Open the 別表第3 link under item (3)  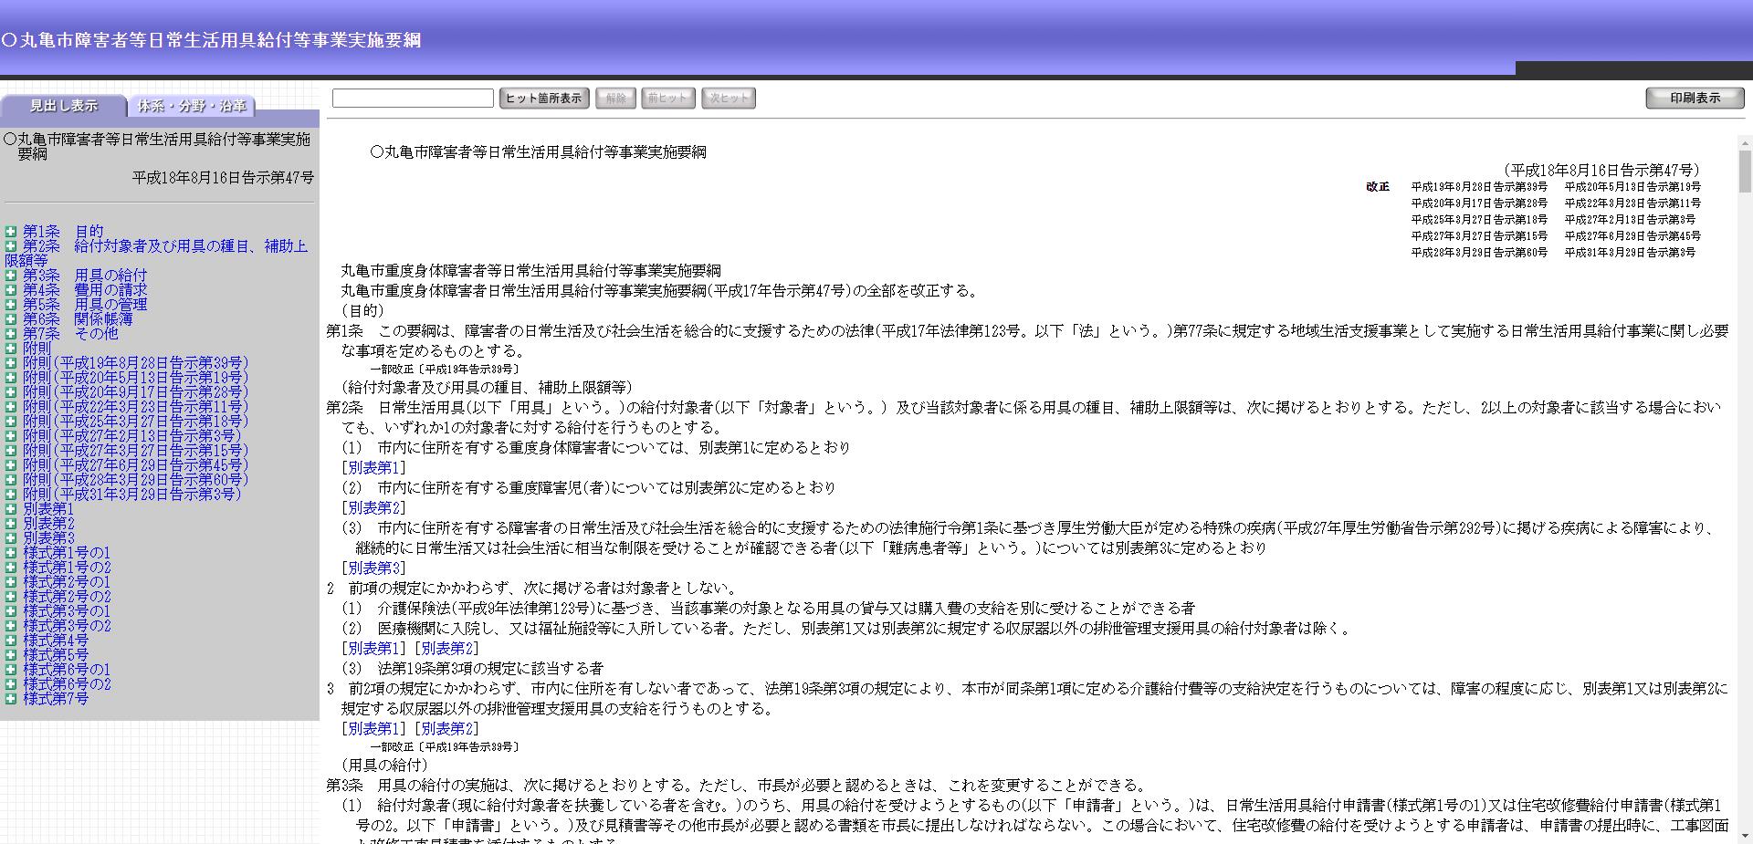(x=372, y=567)
